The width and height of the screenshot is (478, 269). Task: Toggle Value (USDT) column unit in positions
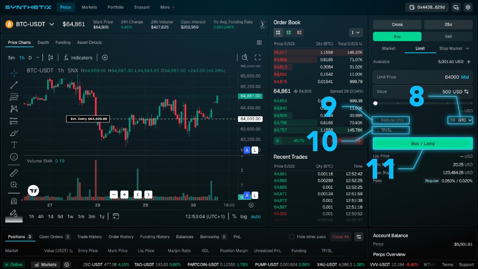[71, 251]
